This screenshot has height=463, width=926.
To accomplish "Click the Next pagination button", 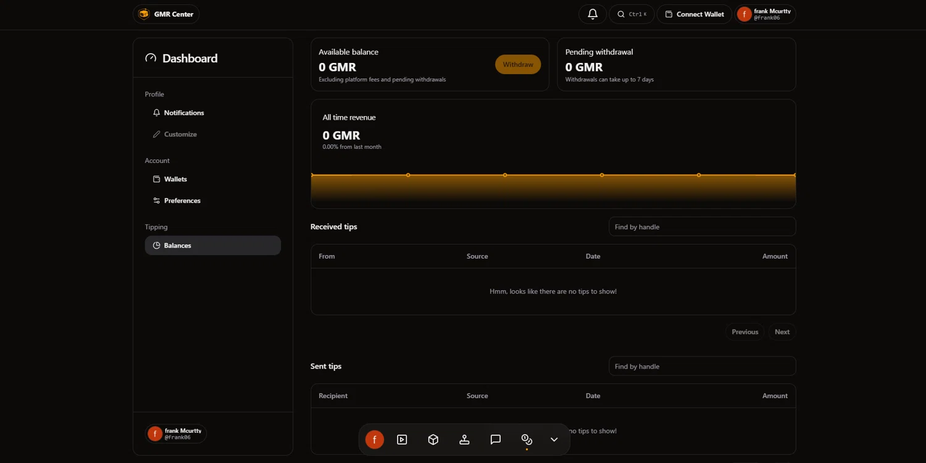I will tap(782, 332).
